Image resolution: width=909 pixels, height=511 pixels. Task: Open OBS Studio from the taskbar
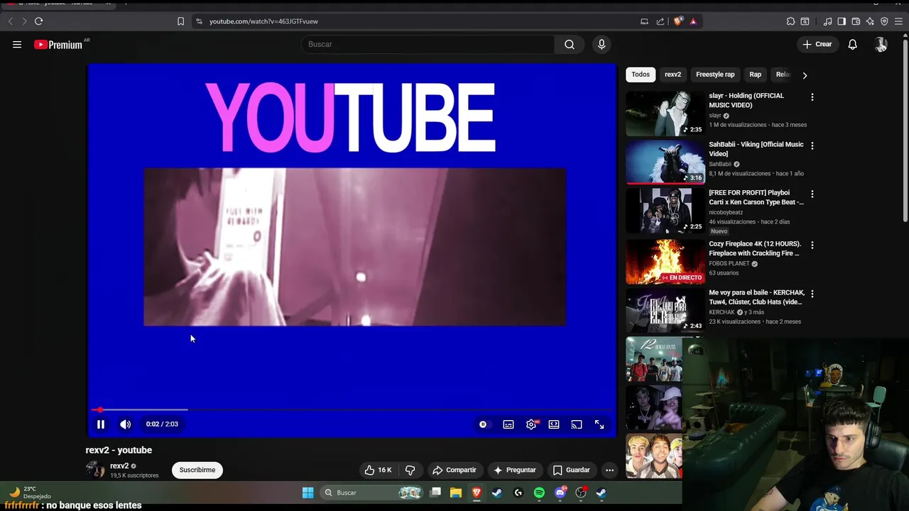coord(581,493)
